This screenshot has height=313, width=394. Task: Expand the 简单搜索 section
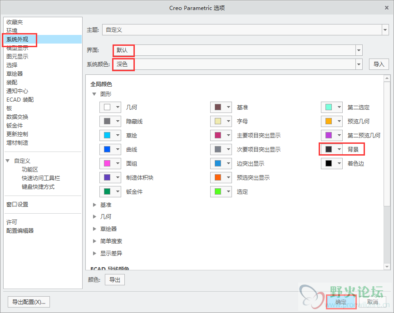[x=94, y=241]
